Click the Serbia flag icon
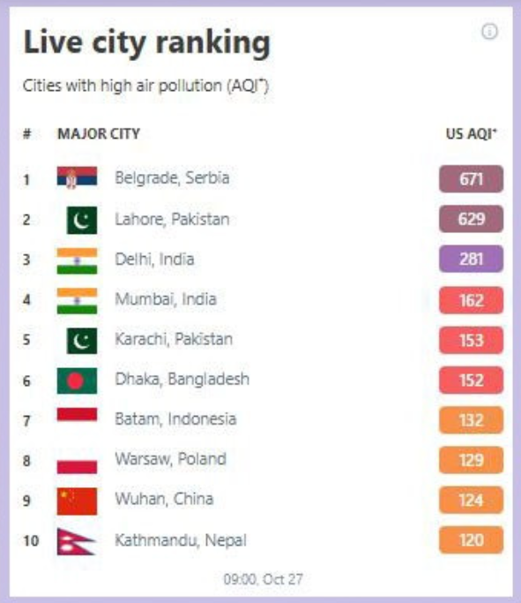The image size is (521, 603). 77,177
